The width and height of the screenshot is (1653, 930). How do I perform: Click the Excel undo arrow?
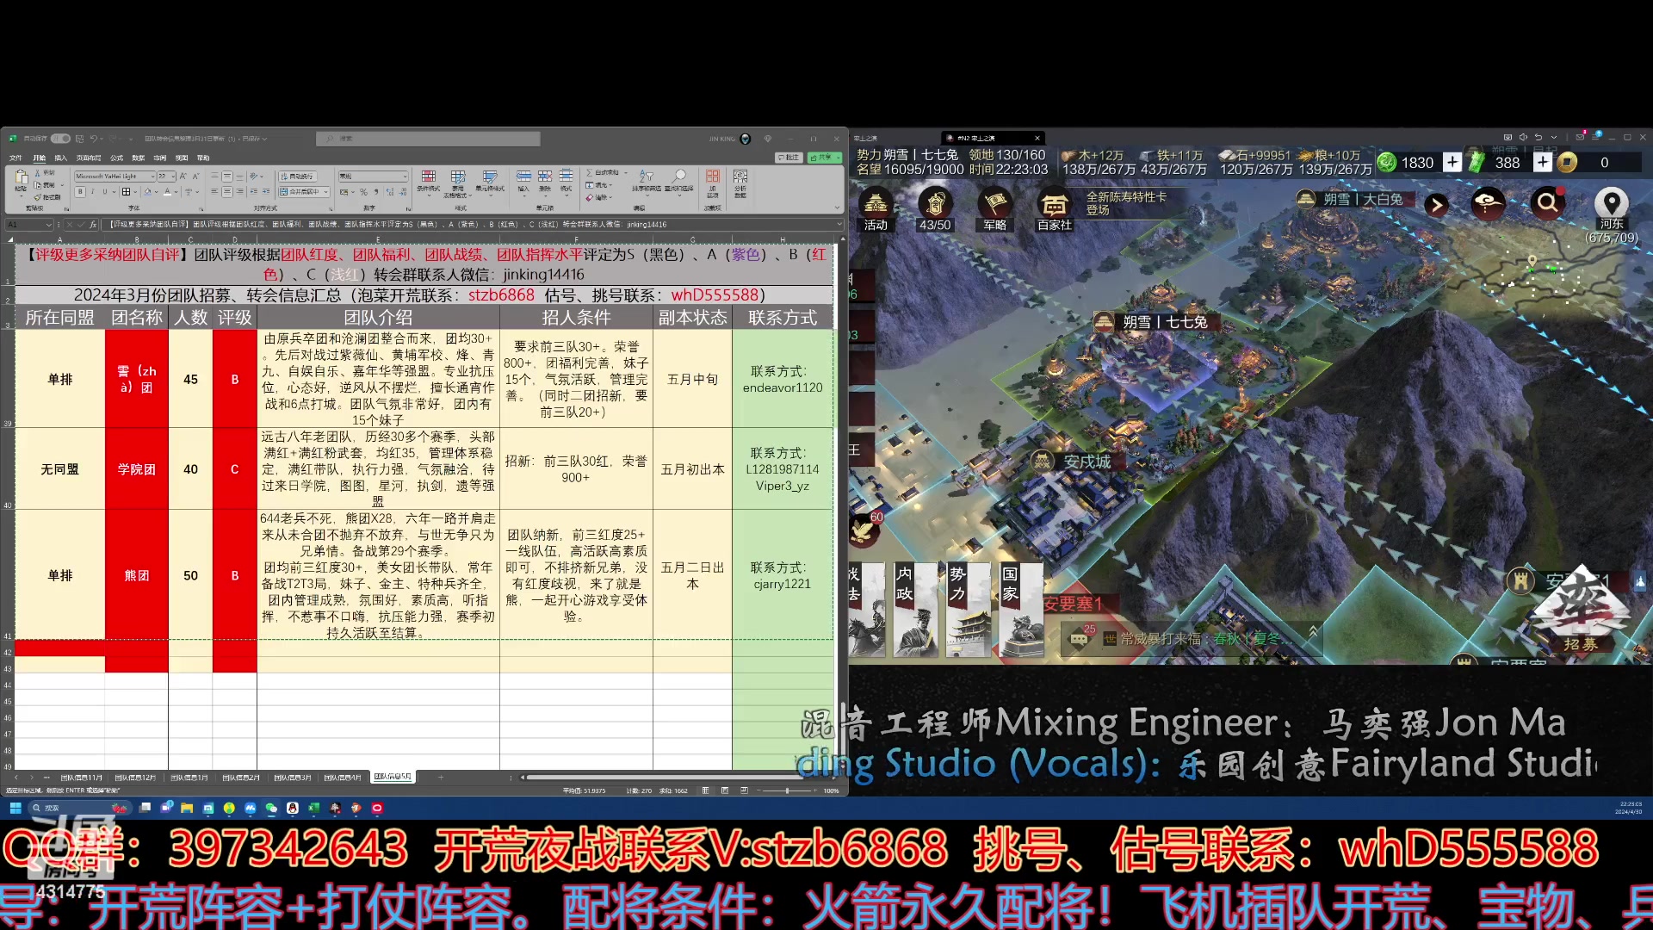[94, 139]
